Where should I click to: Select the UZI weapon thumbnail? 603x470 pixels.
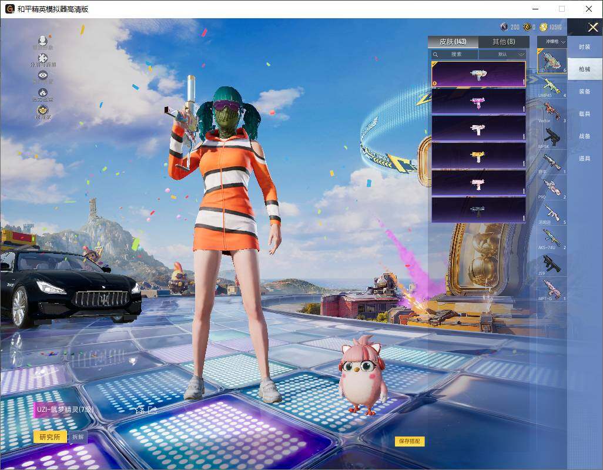(x=552, y=61)
